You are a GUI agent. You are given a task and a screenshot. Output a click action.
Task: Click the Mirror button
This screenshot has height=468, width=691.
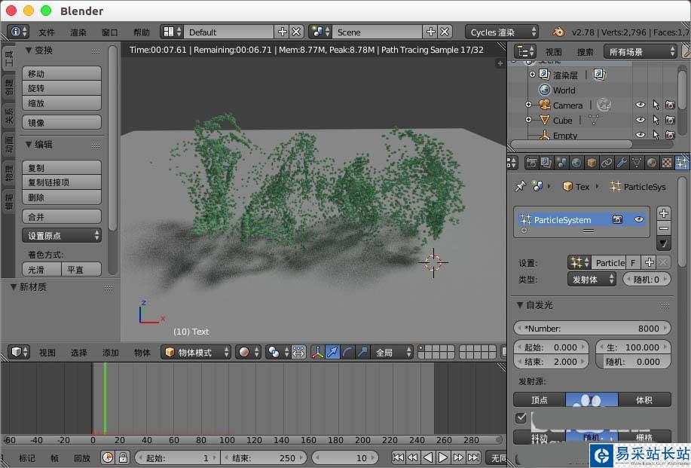coord(62,123)
